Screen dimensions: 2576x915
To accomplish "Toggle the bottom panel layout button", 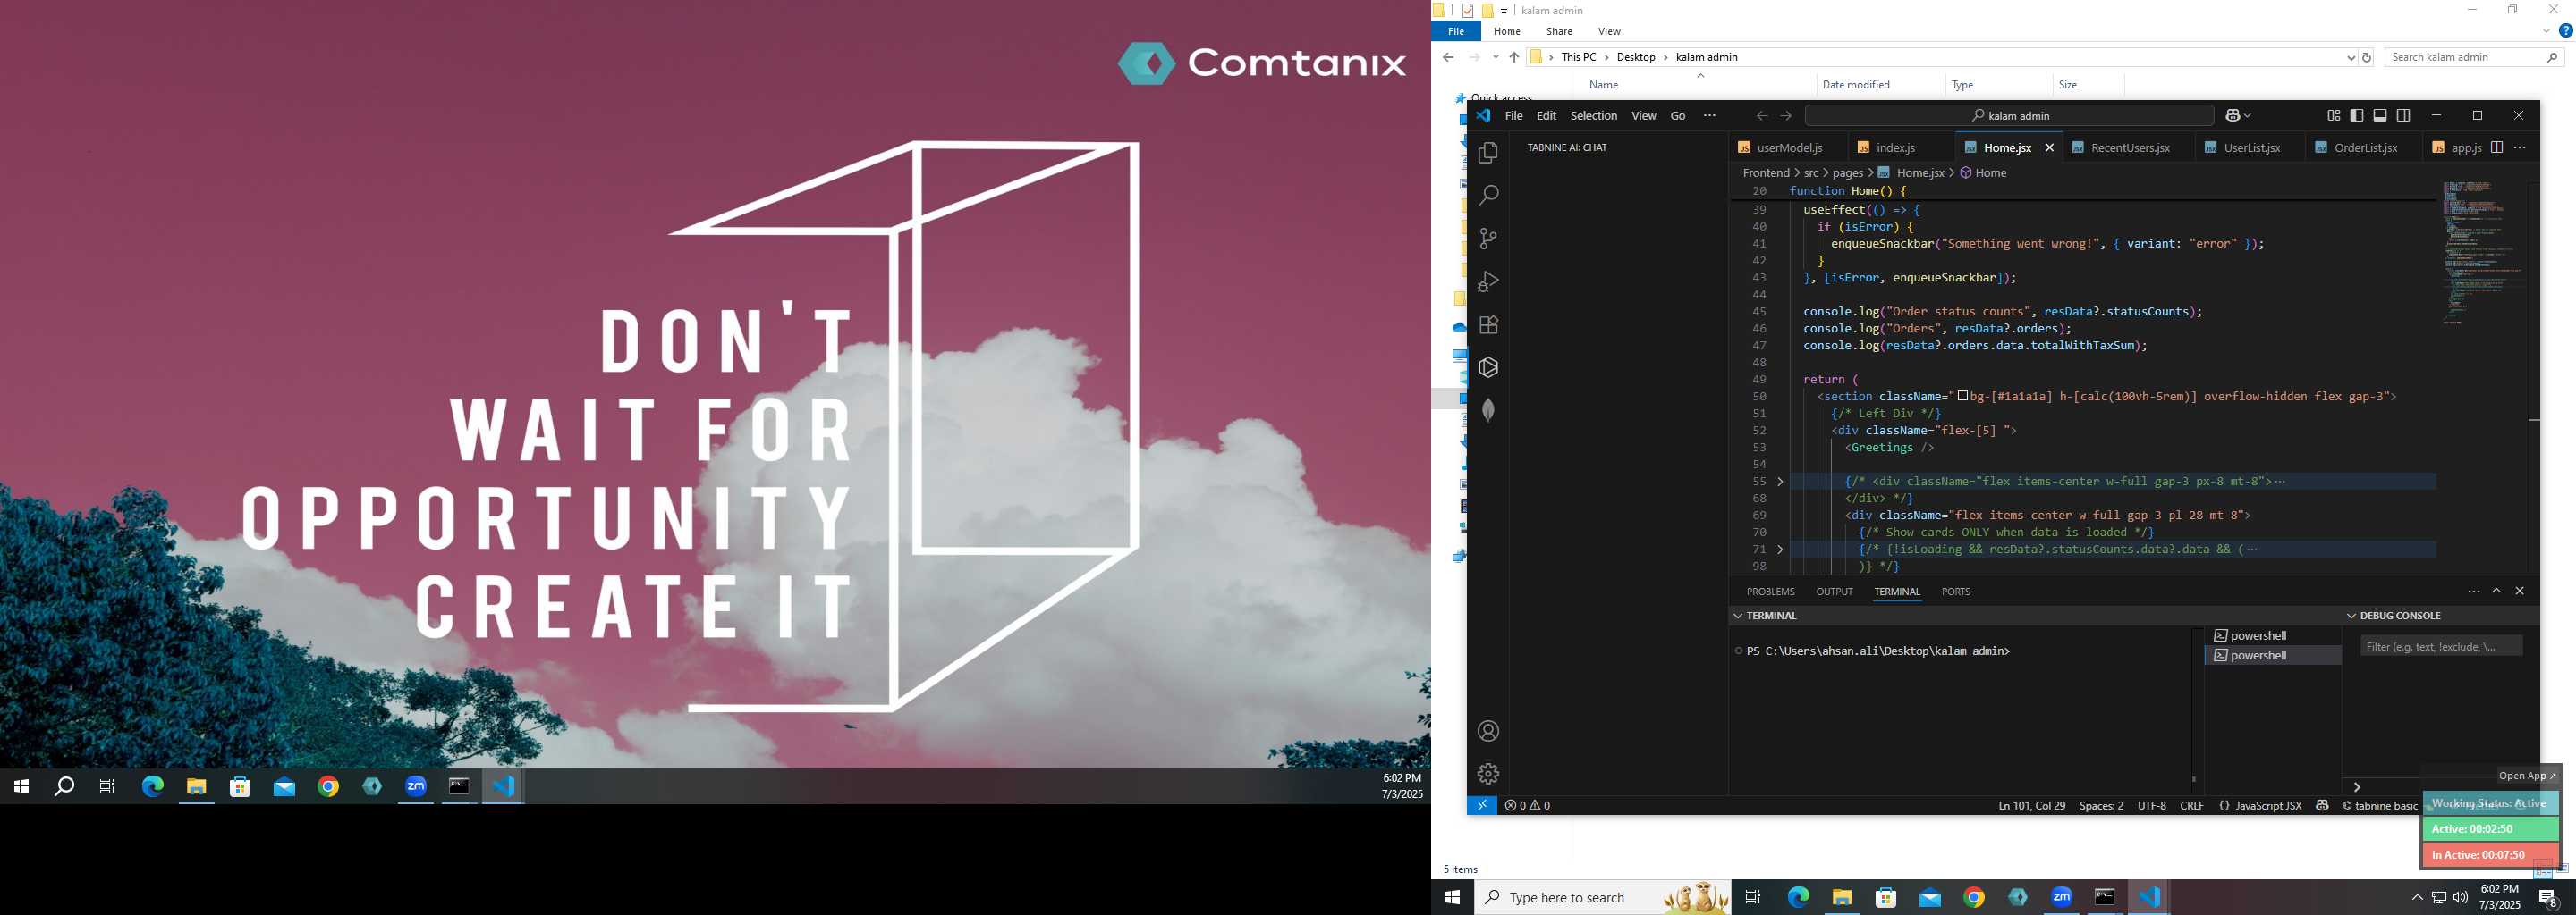I will pos(2380,116).
